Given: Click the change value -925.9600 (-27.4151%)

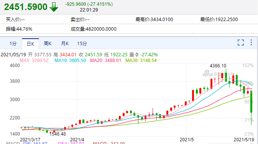Looking at the screenshot, I should pyautogui.click(x=89, y=4).
